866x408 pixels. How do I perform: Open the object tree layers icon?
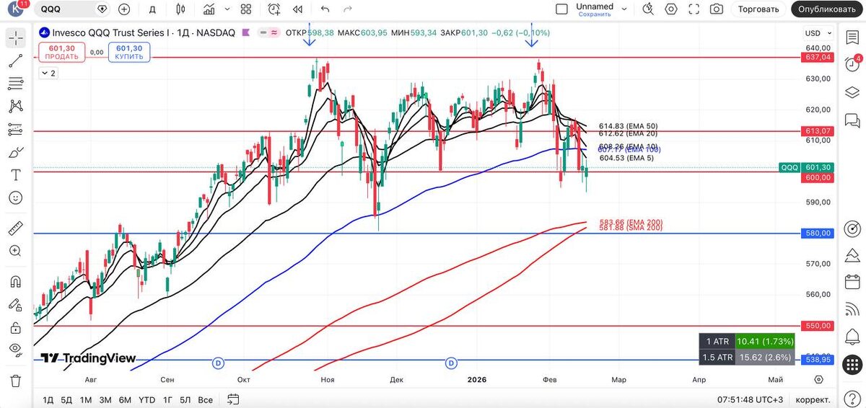[852, 93]
